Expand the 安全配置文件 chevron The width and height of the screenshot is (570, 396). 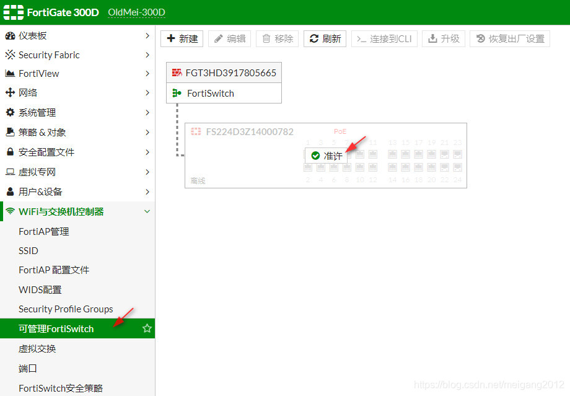point(147,152)
